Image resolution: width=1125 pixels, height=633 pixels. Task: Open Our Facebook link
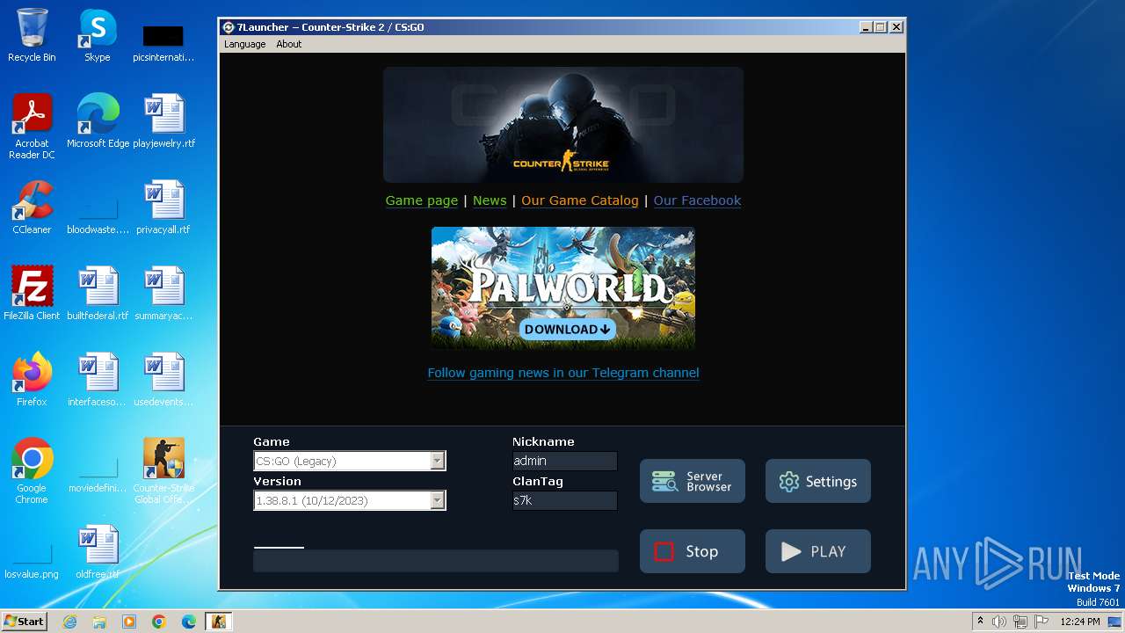point(697,200)
